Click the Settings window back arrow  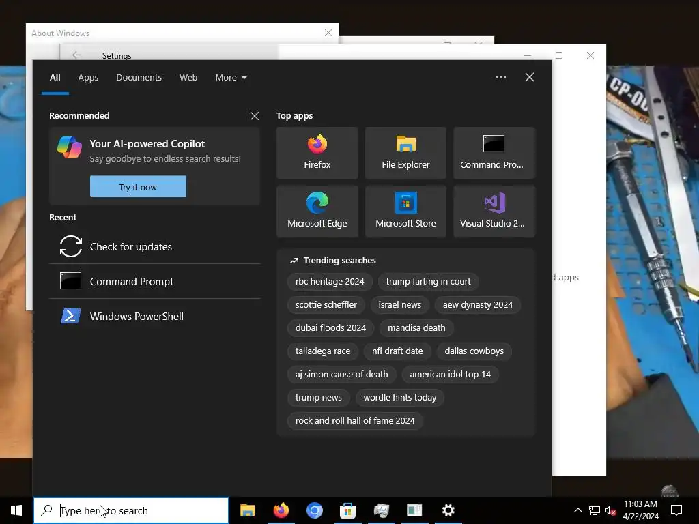tap(76, 55)
